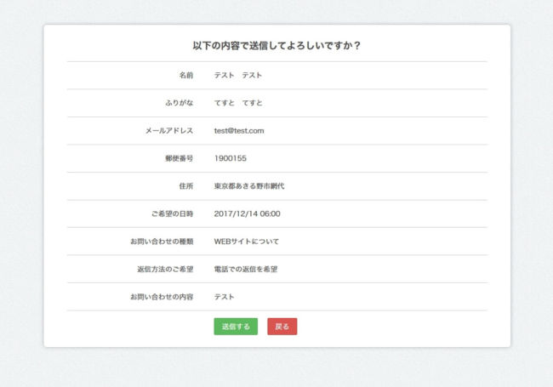The height and width of the screenshot is (387, 553).
Task: Click the 郵便番号 label
Action: tap(179, 158)
